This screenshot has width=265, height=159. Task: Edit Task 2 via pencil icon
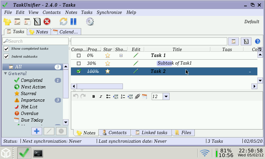tap(136, 71)
